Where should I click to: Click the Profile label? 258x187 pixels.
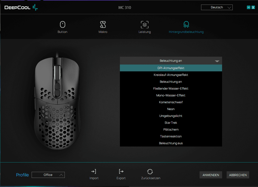(x=22, y=175)
